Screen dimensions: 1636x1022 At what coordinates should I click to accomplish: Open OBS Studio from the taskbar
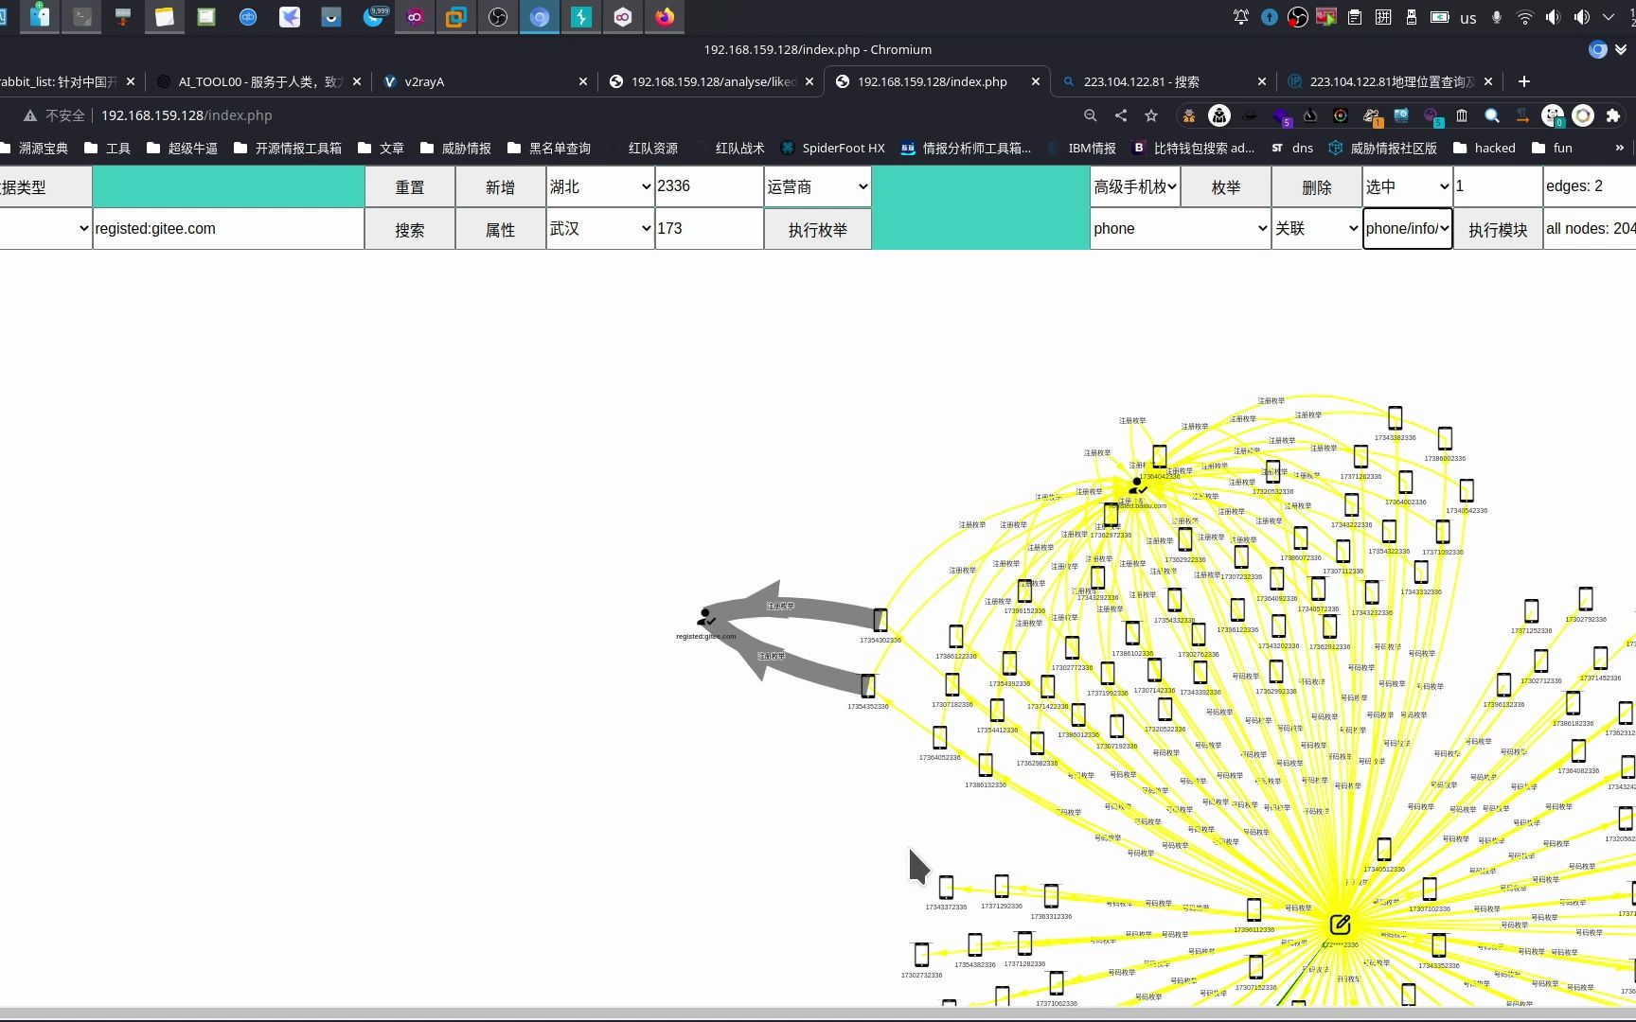[498, 17]
